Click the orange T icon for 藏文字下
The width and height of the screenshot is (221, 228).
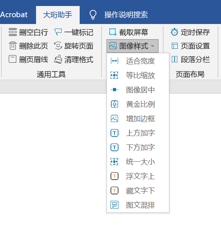pos(115,190)
